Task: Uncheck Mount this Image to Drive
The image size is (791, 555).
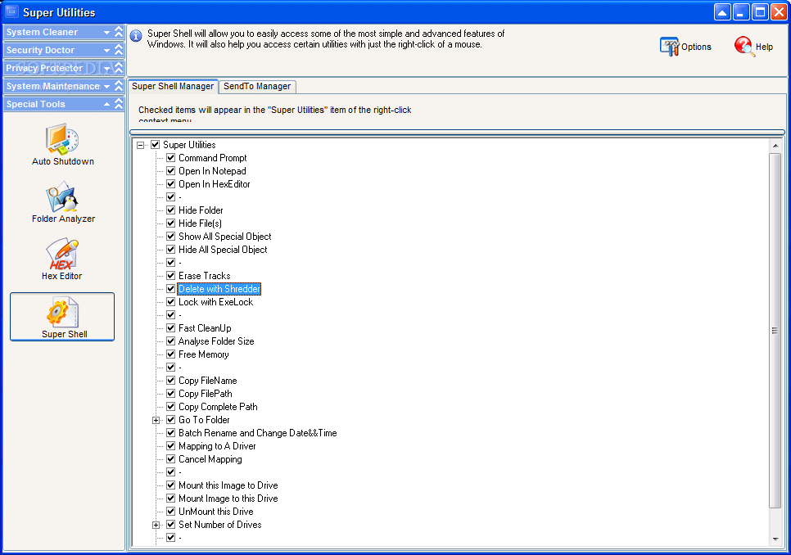Action: 171,485
